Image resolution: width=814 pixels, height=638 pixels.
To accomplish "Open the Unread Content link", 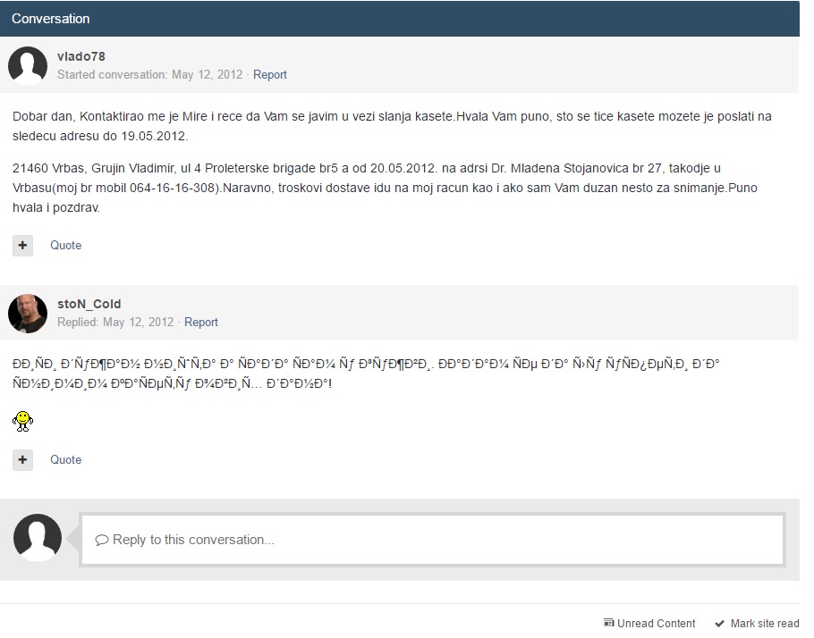I will (x=656, y=623).
